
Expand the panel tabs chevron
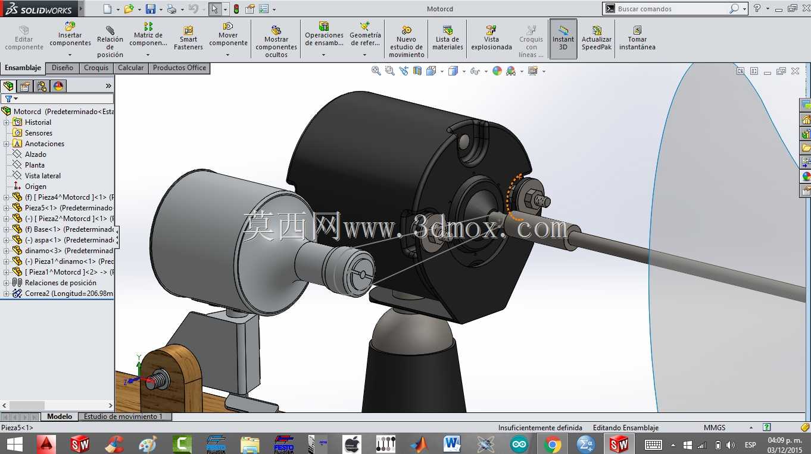108,86
